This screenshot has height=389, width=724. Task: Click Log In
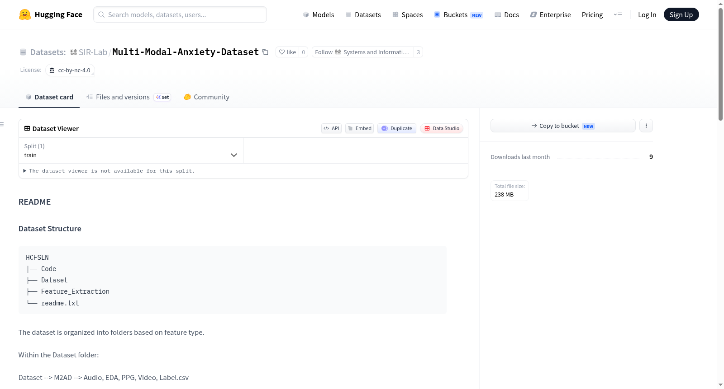tap(647, 14)
